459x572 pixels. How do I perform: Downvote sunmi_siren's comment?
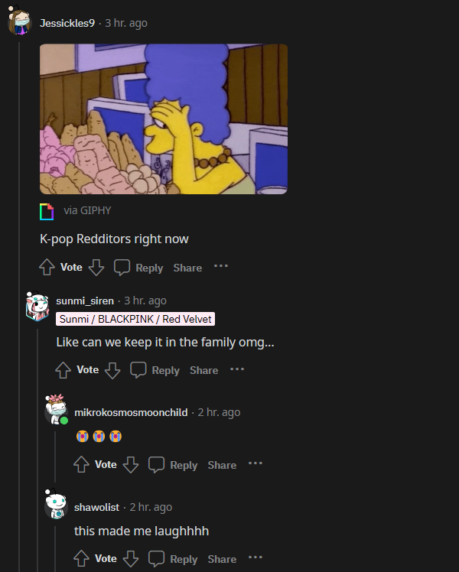click(x=112, y=370)
